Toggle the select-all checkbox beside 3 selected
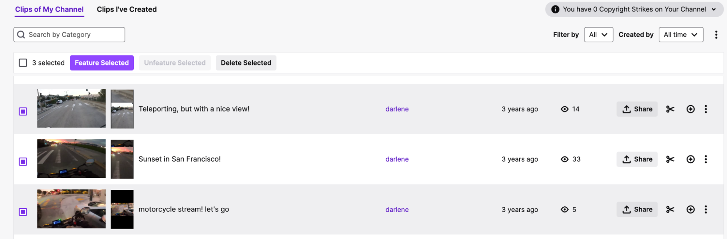Image resolution: width=727 pixels, height=239 pixels. [x=23, y=63]
